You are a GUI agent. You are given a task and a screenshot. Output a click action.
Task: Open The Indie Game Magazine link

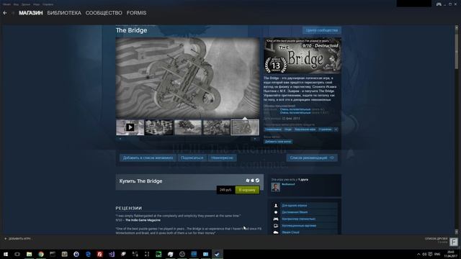coord(143,220)
